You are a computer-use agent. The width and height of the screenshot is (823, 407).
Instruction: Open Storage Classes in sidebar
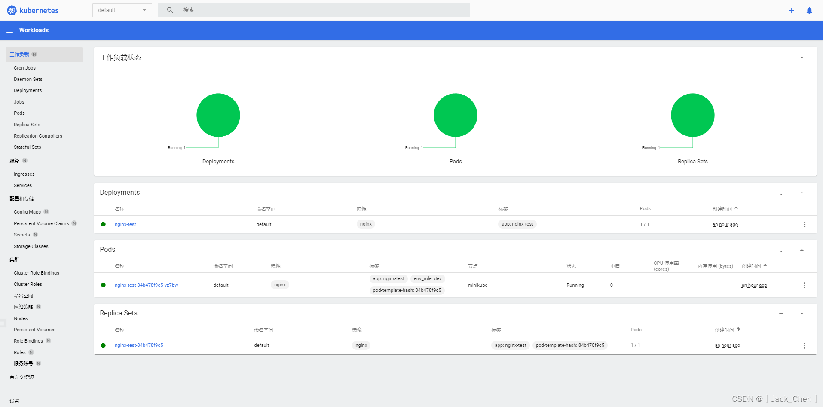point(31,246)
